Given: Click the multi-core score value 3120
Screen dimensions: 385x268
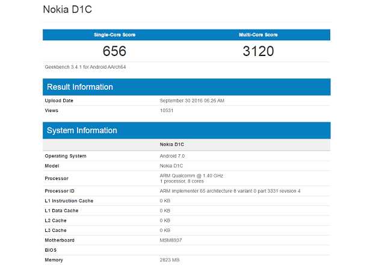Looking at the screenshot, I should tap(258, 51).
